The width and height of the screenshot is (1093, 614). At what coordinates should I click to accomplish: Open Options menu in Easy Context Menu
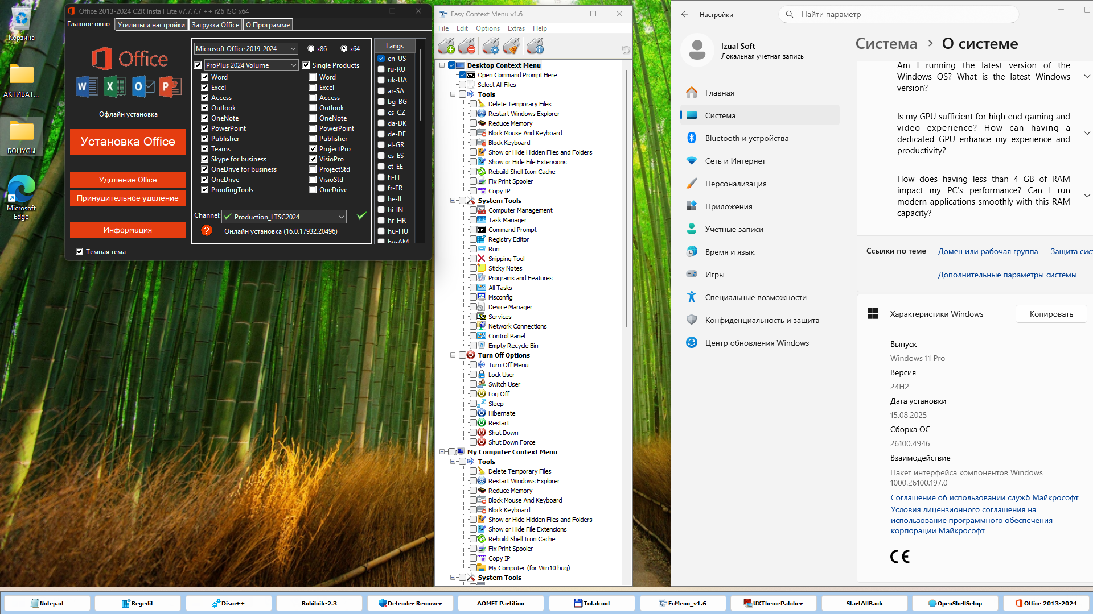tap(488, 28)
